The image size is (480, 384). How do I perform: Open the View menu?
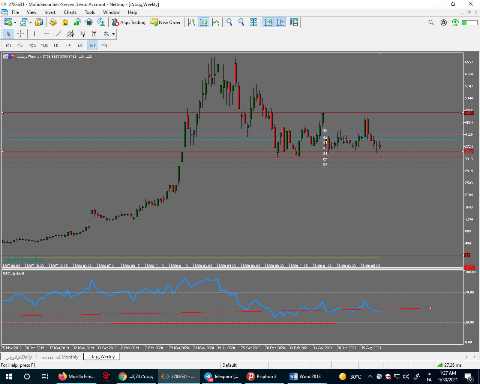[x=31, y=12]
